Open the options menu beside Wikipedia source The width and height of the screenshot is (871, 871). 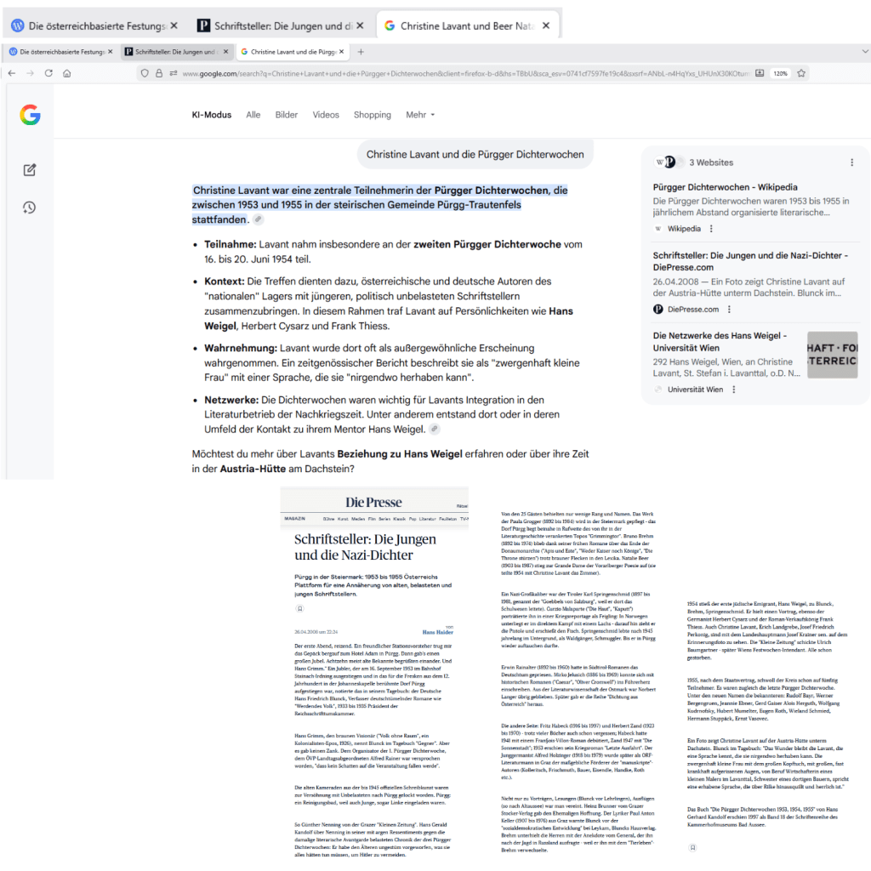tap(712, 229)
